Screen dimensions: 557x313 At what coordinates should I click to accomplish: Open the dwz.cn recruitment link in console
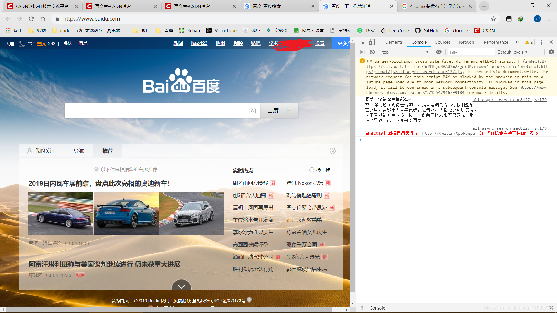448,133
